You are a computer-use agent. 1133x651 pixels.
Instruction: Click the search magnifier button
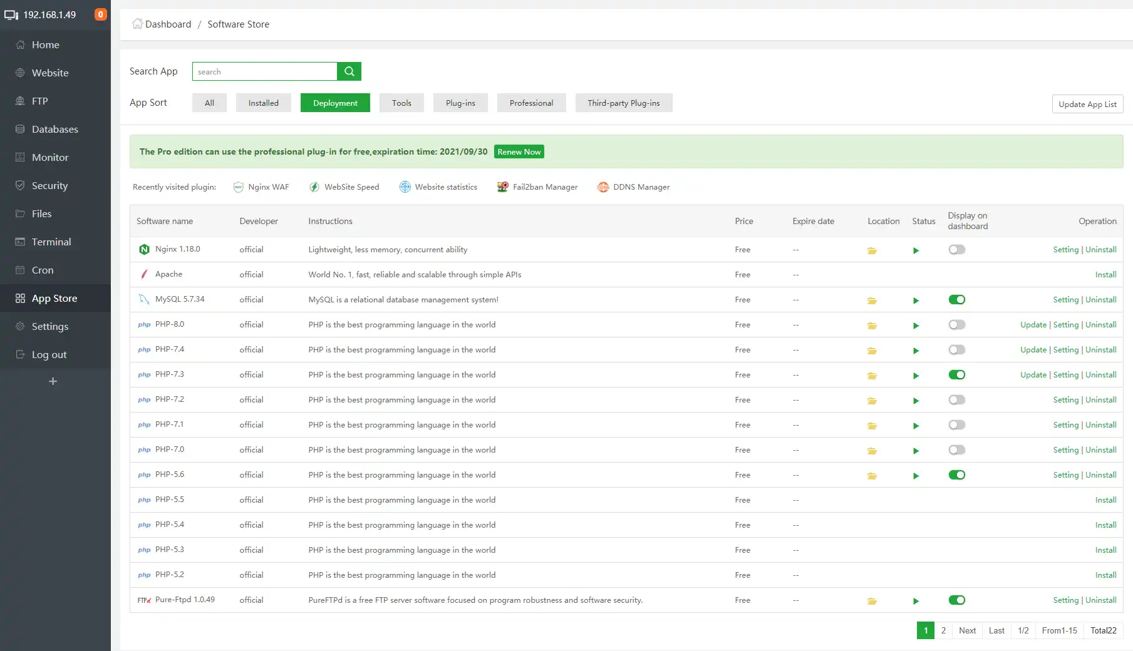[x=349, y=71]
